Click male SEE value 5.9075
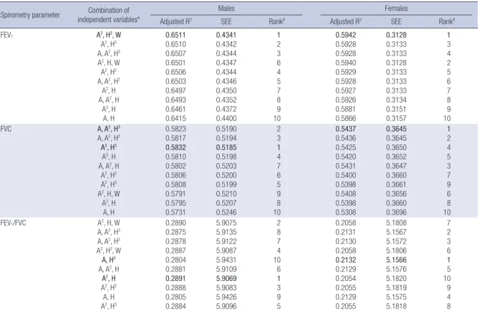The image size is (478, 312). point(226,223)
